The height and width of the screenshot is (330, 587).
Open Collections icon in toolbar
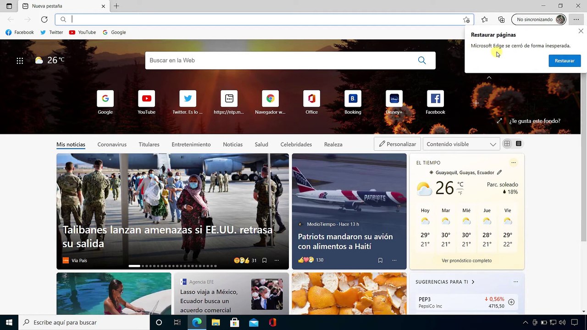click(501, 19)
